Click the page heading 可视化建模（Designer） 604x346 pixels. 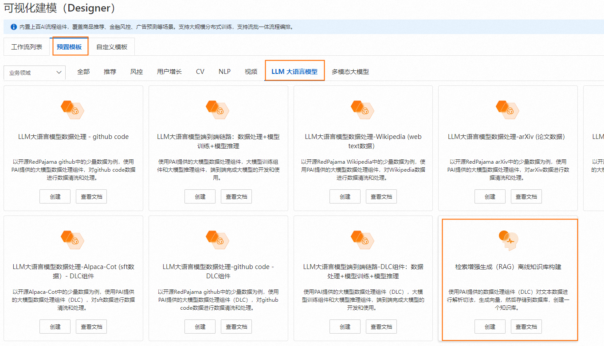tap(60, 8)
